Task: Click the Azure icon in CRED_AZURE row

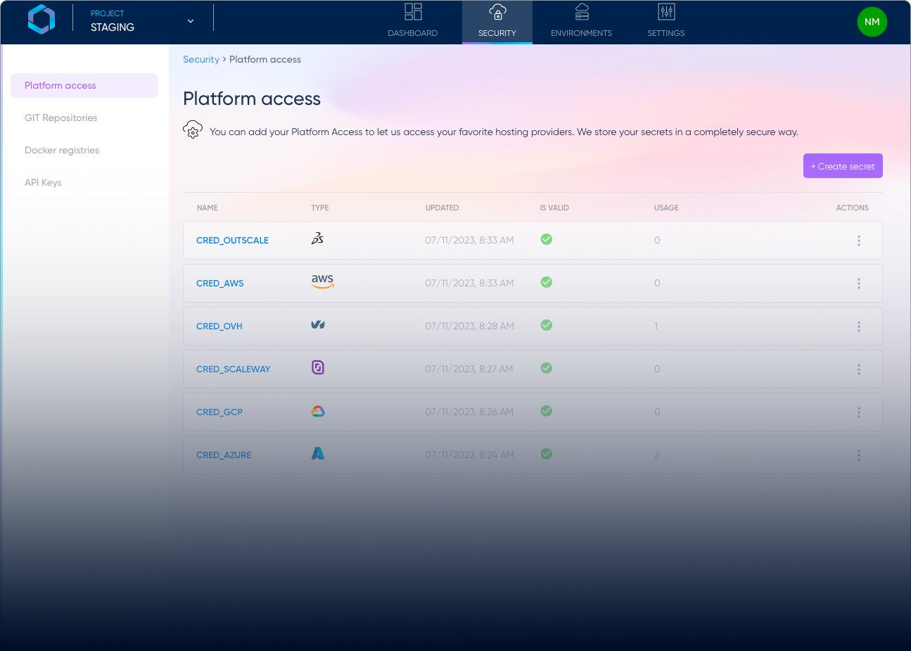Action: tap(318, 453)
